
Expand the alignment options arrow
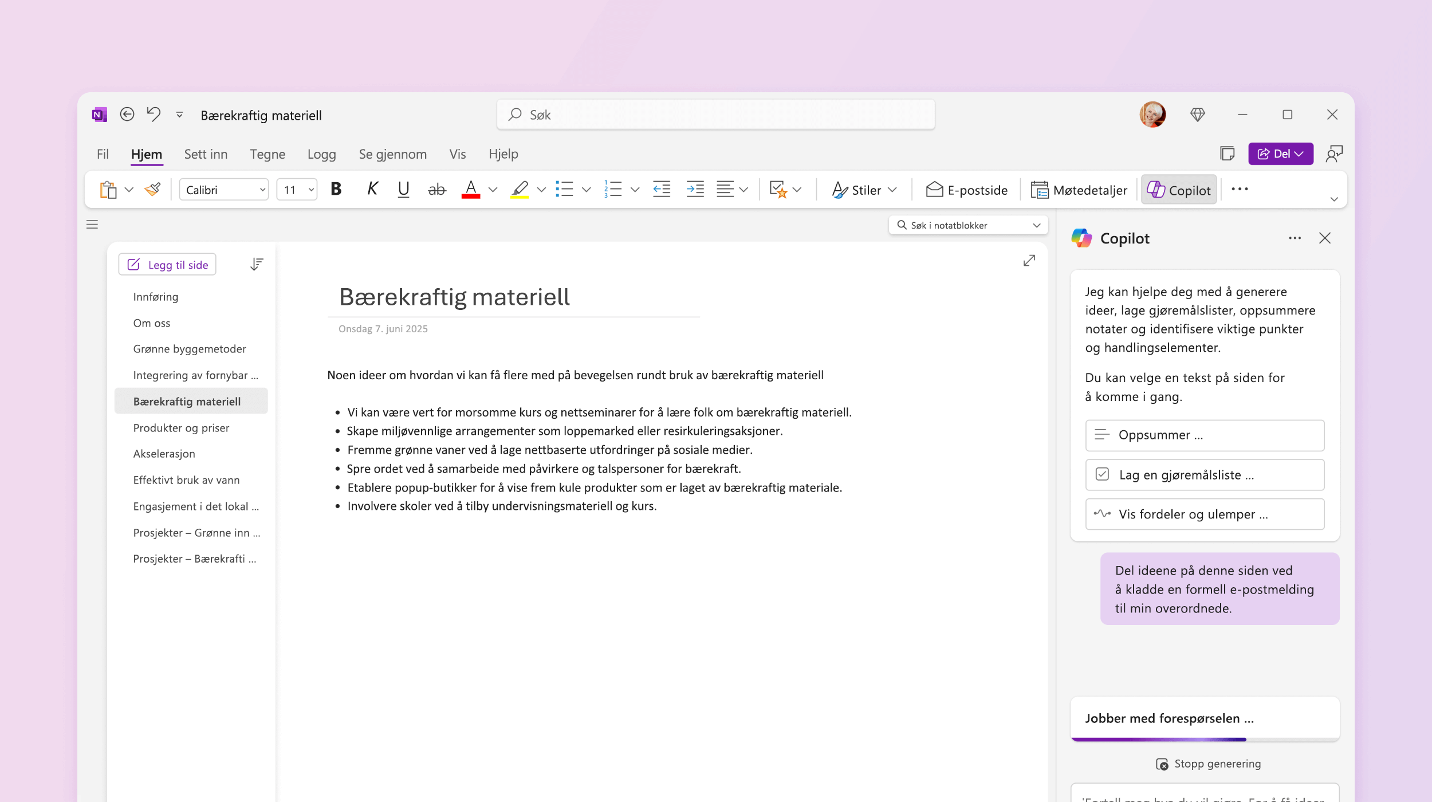pyautogui.click(x=743, y=190)
